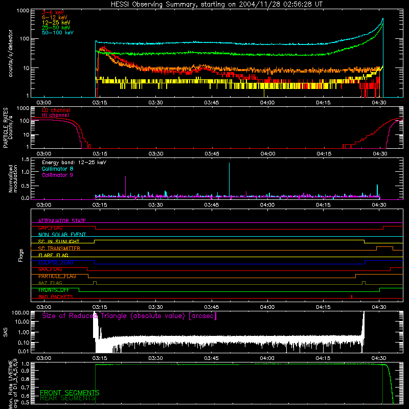Click the NON_SOLAR_EVENT flag label
Image resolution: width=409 pixels, height=409 pixels.
point(62,235)
